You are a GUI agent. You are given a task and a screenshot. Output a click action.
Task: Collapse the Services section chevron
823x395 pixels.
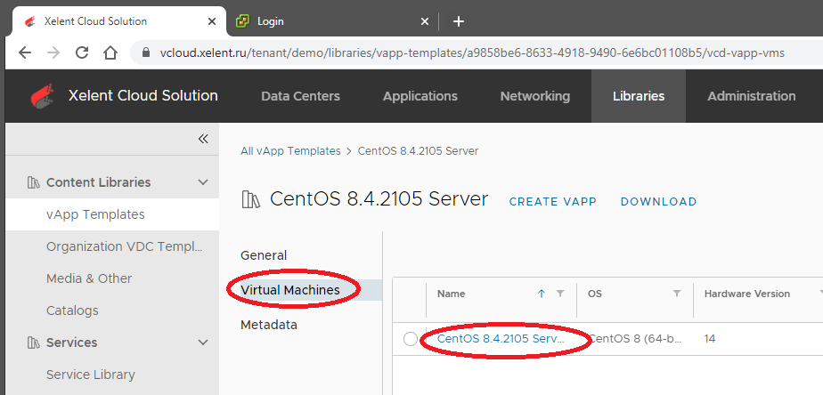203,342
